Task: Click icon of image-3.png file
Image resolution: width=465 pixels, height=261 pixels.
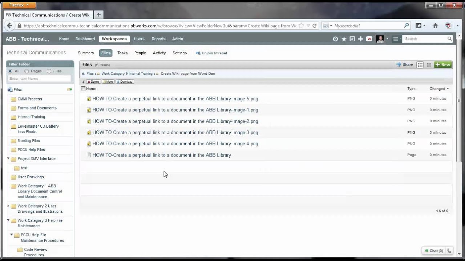Action: click(x=89, y=133)
